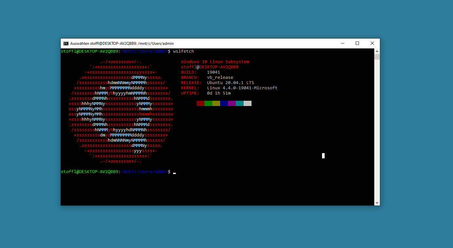Screen dimensions: 453x248
Task: Click the window title text 'Auswählen stoffl@DESKTOP-AV2QBB9'
Action: (103, 43)
